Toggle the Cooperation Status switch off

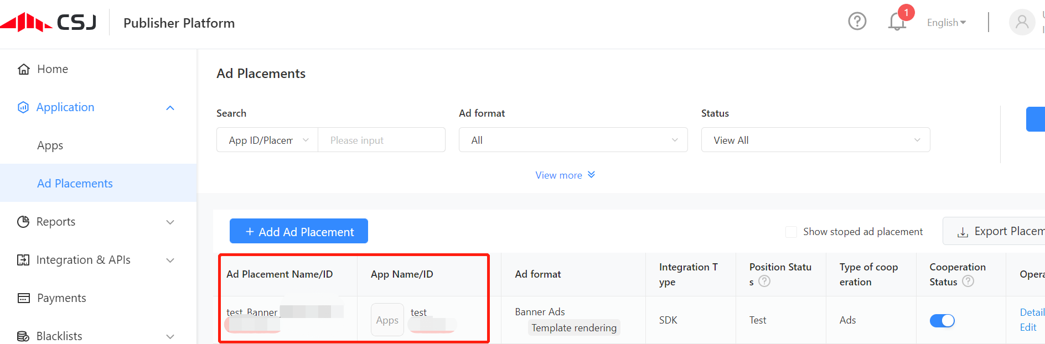coord(942,320)
